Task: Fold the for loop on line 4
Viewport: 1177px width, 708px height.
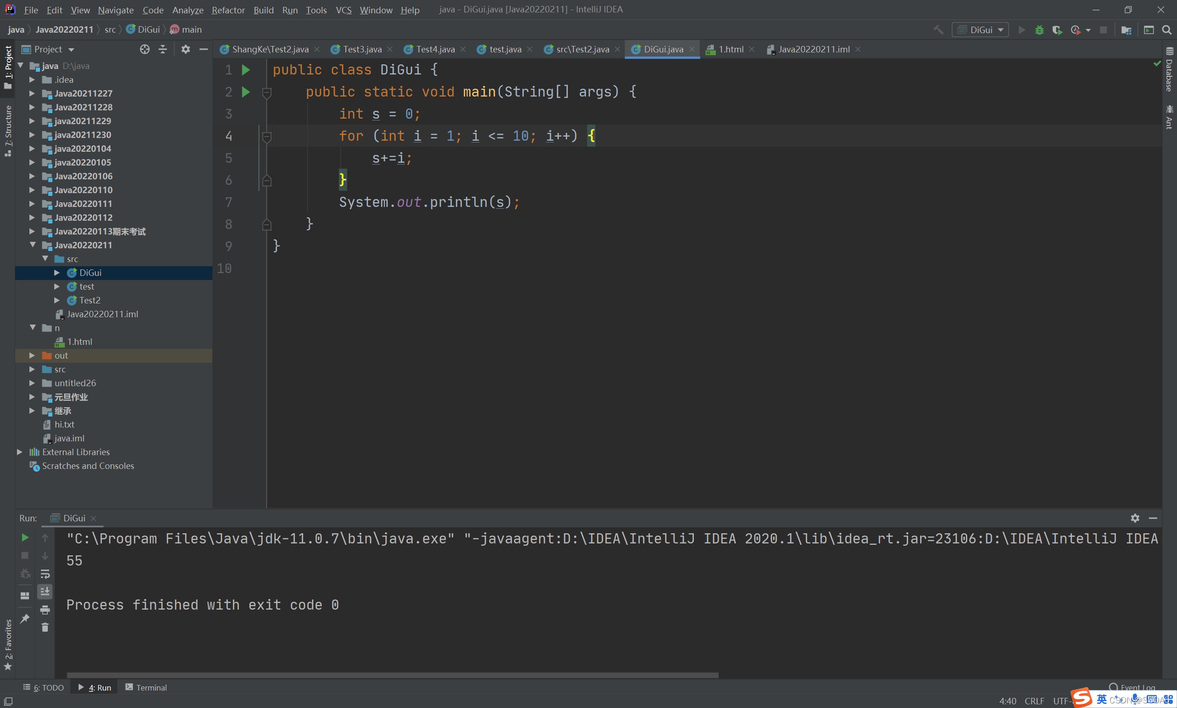Action: coord(267,137)
